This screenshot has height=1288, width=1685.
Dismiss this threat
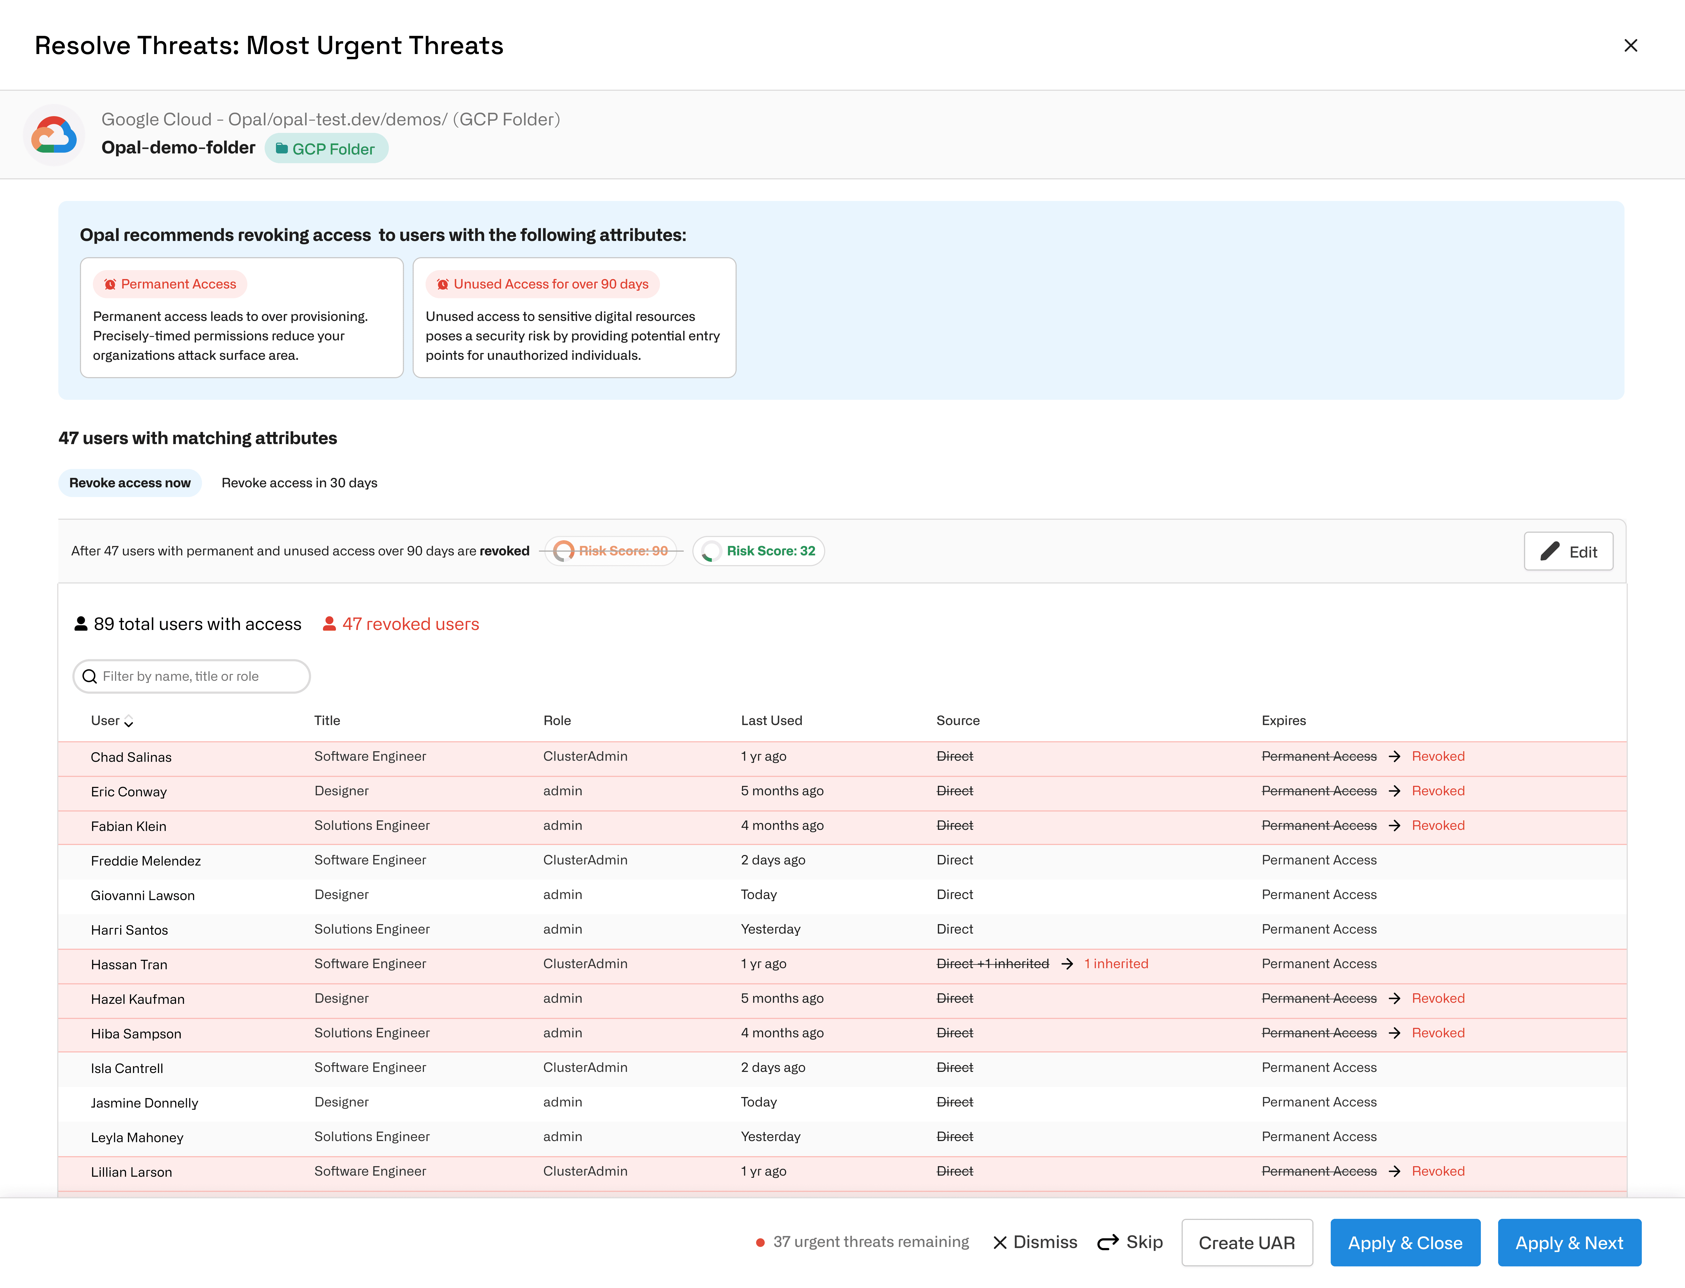click(1035, 1242)
